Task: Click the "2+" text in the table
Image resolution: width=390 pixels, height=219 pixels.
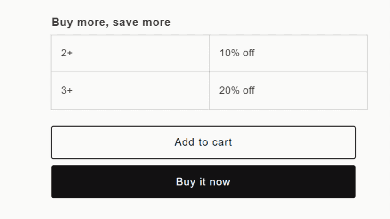Action: (x=67, y=53)
